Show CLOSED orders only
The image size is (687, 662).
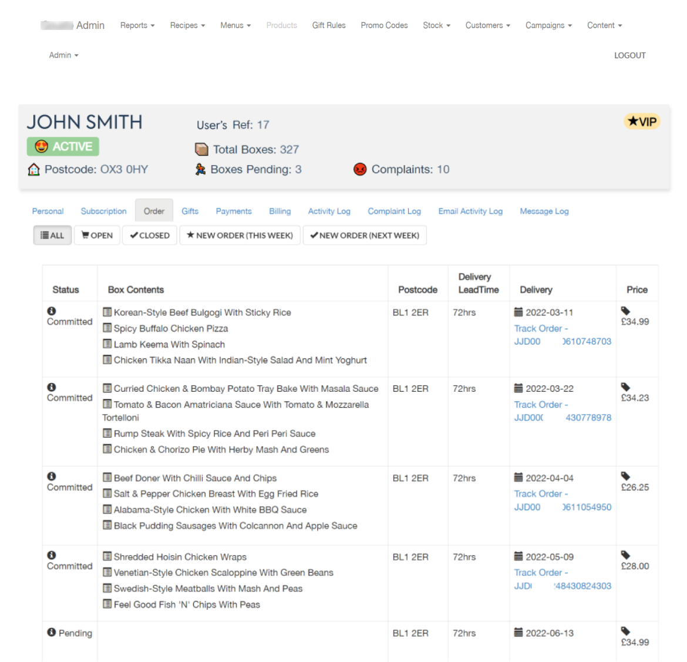tap(149, 236)
